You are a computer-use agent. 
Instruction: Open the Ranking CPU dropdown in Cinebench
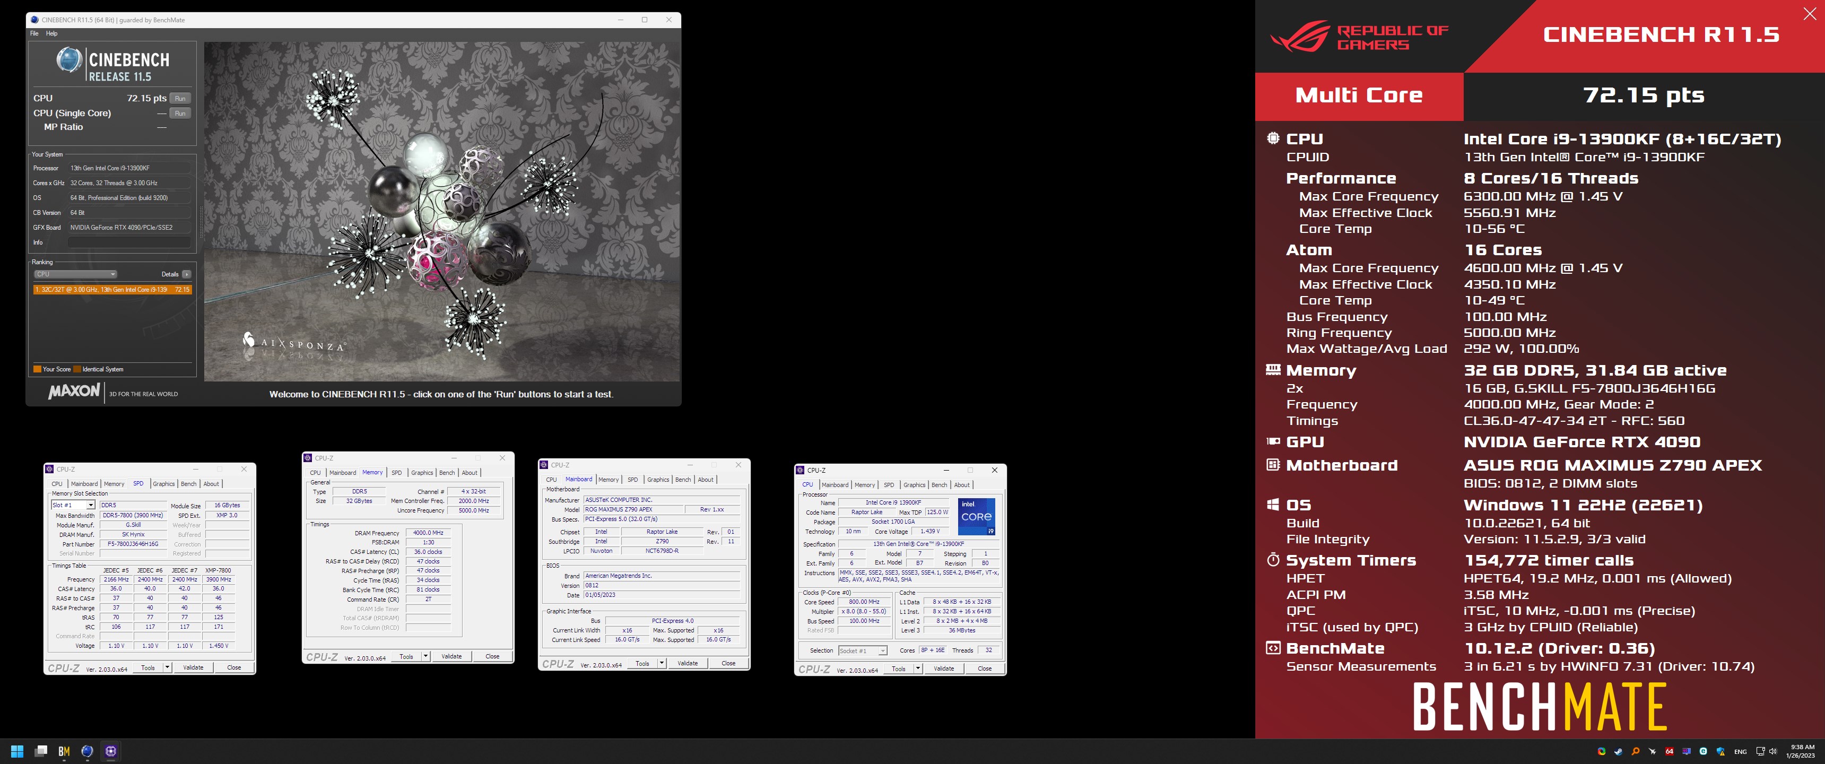click(x=75, y=274)
